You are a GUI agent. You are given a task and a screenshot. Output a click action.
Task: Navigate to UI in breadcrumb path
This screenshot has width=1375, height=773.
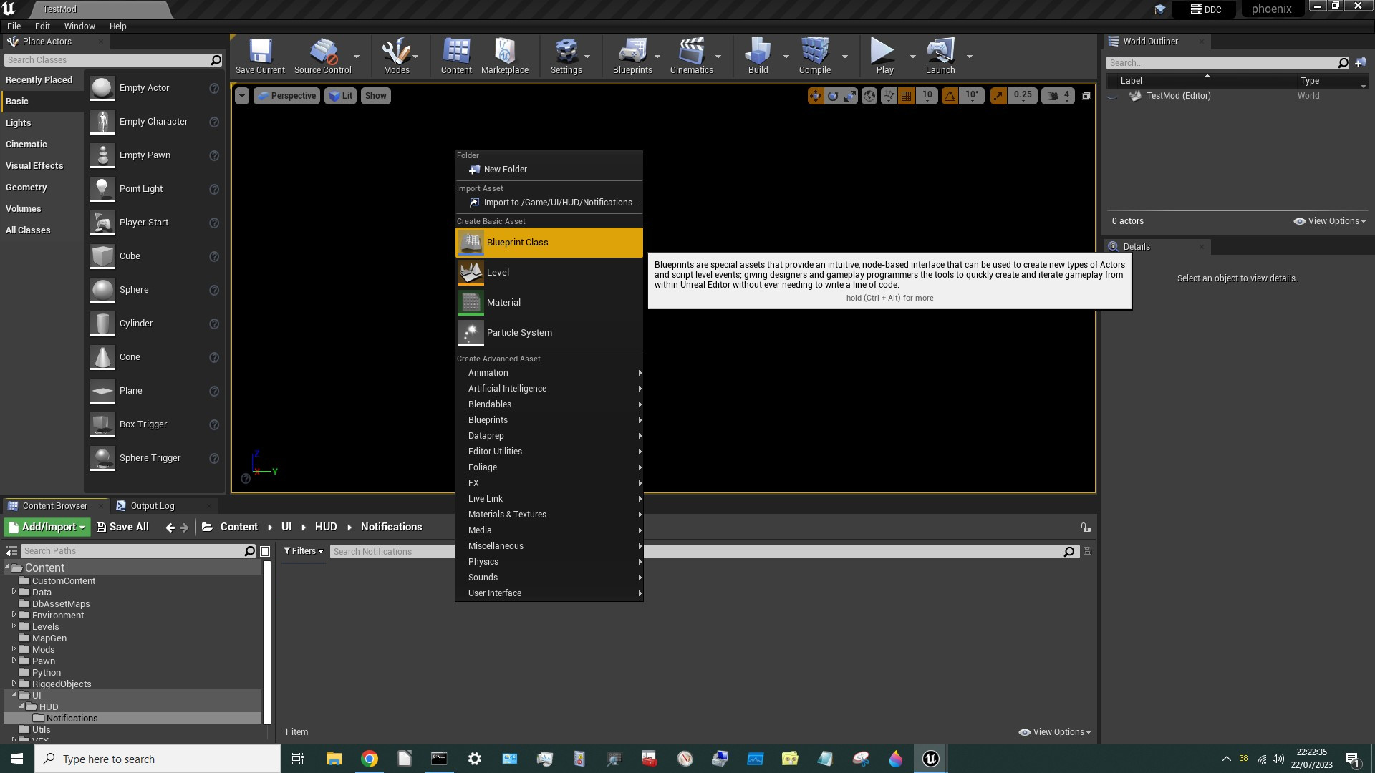click(x=286, y=527)
